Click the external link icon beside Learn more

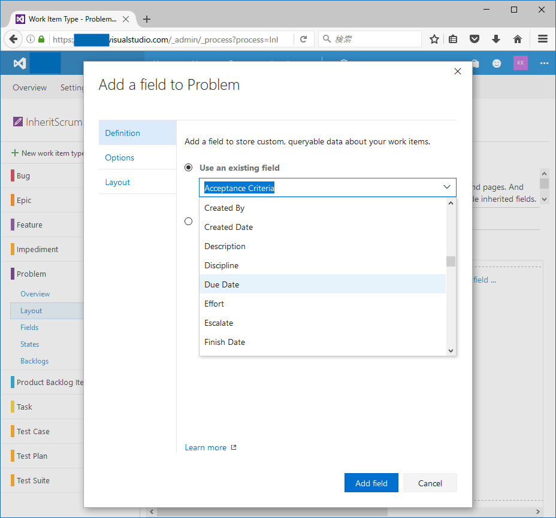tap(234, 447)
